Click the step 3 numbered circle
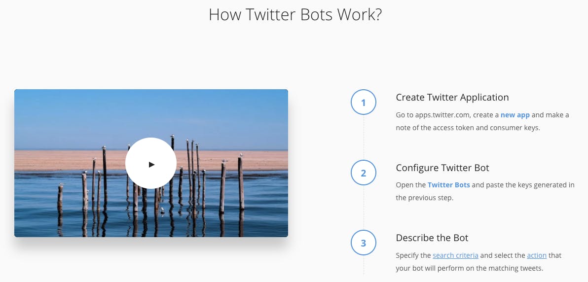This screenshot has height=282, width=588. pos(364,243)
